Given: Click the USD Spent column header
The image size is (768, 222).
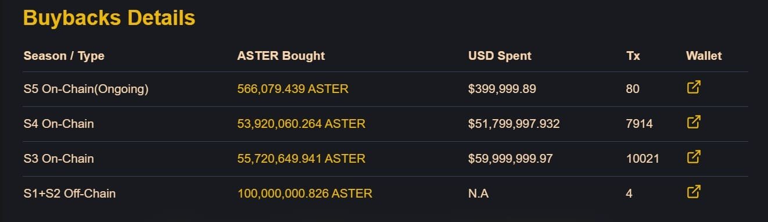Looking at the screenshot, I should point(500,56).
